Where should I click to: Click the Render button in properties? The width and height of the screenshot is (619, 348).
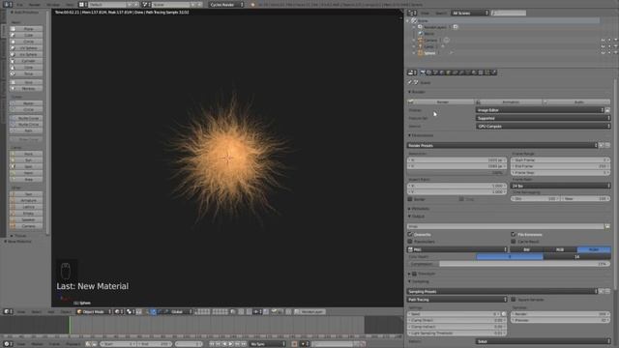tap(441, 101)
